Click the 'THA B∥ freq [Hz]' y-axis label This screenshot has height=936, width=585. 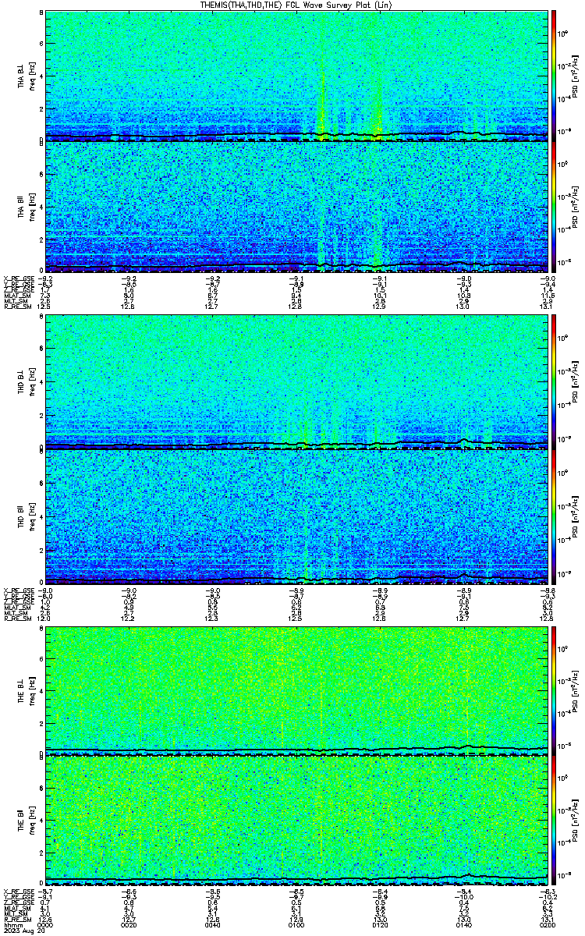point(27,207)
